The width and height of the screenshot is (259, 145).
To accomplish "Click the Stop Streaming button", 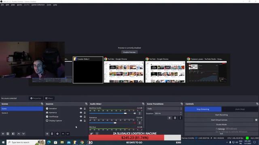I will click(203, 109).
